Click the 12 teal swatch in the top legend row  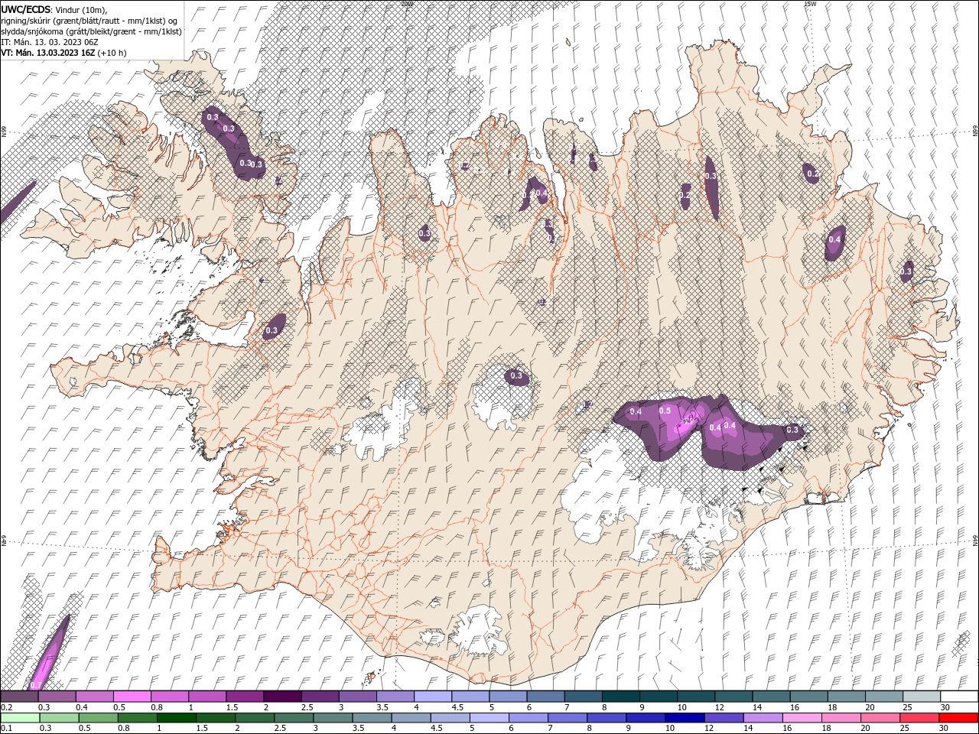click(x=734, y=697)
